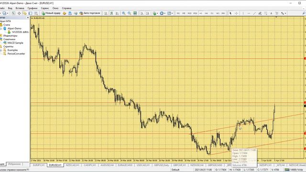Switch to Избранное navigator tab

[x=14, y=164]
